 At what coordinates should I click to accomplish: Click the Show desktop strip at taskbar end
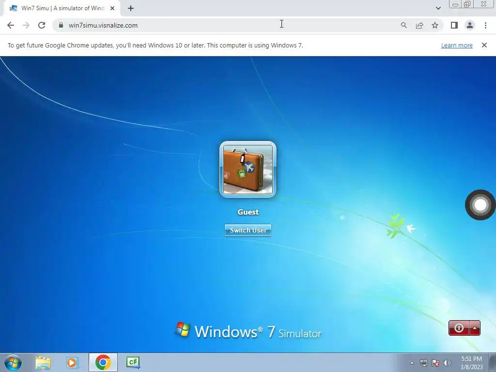click(493, 362)
